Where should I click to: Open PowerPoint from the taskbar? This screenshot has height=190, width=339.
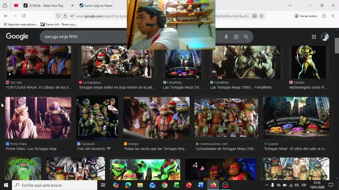coord(189,185)
